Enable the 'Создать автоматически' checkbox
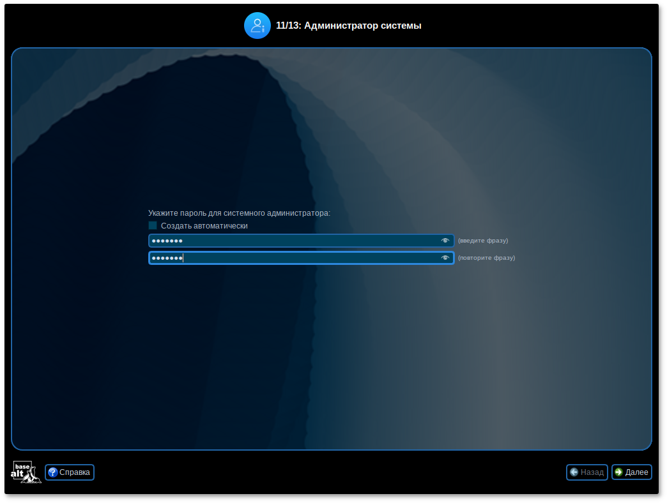Image resolution: width=667 pixels, height=503 pixels. (153, 225)
